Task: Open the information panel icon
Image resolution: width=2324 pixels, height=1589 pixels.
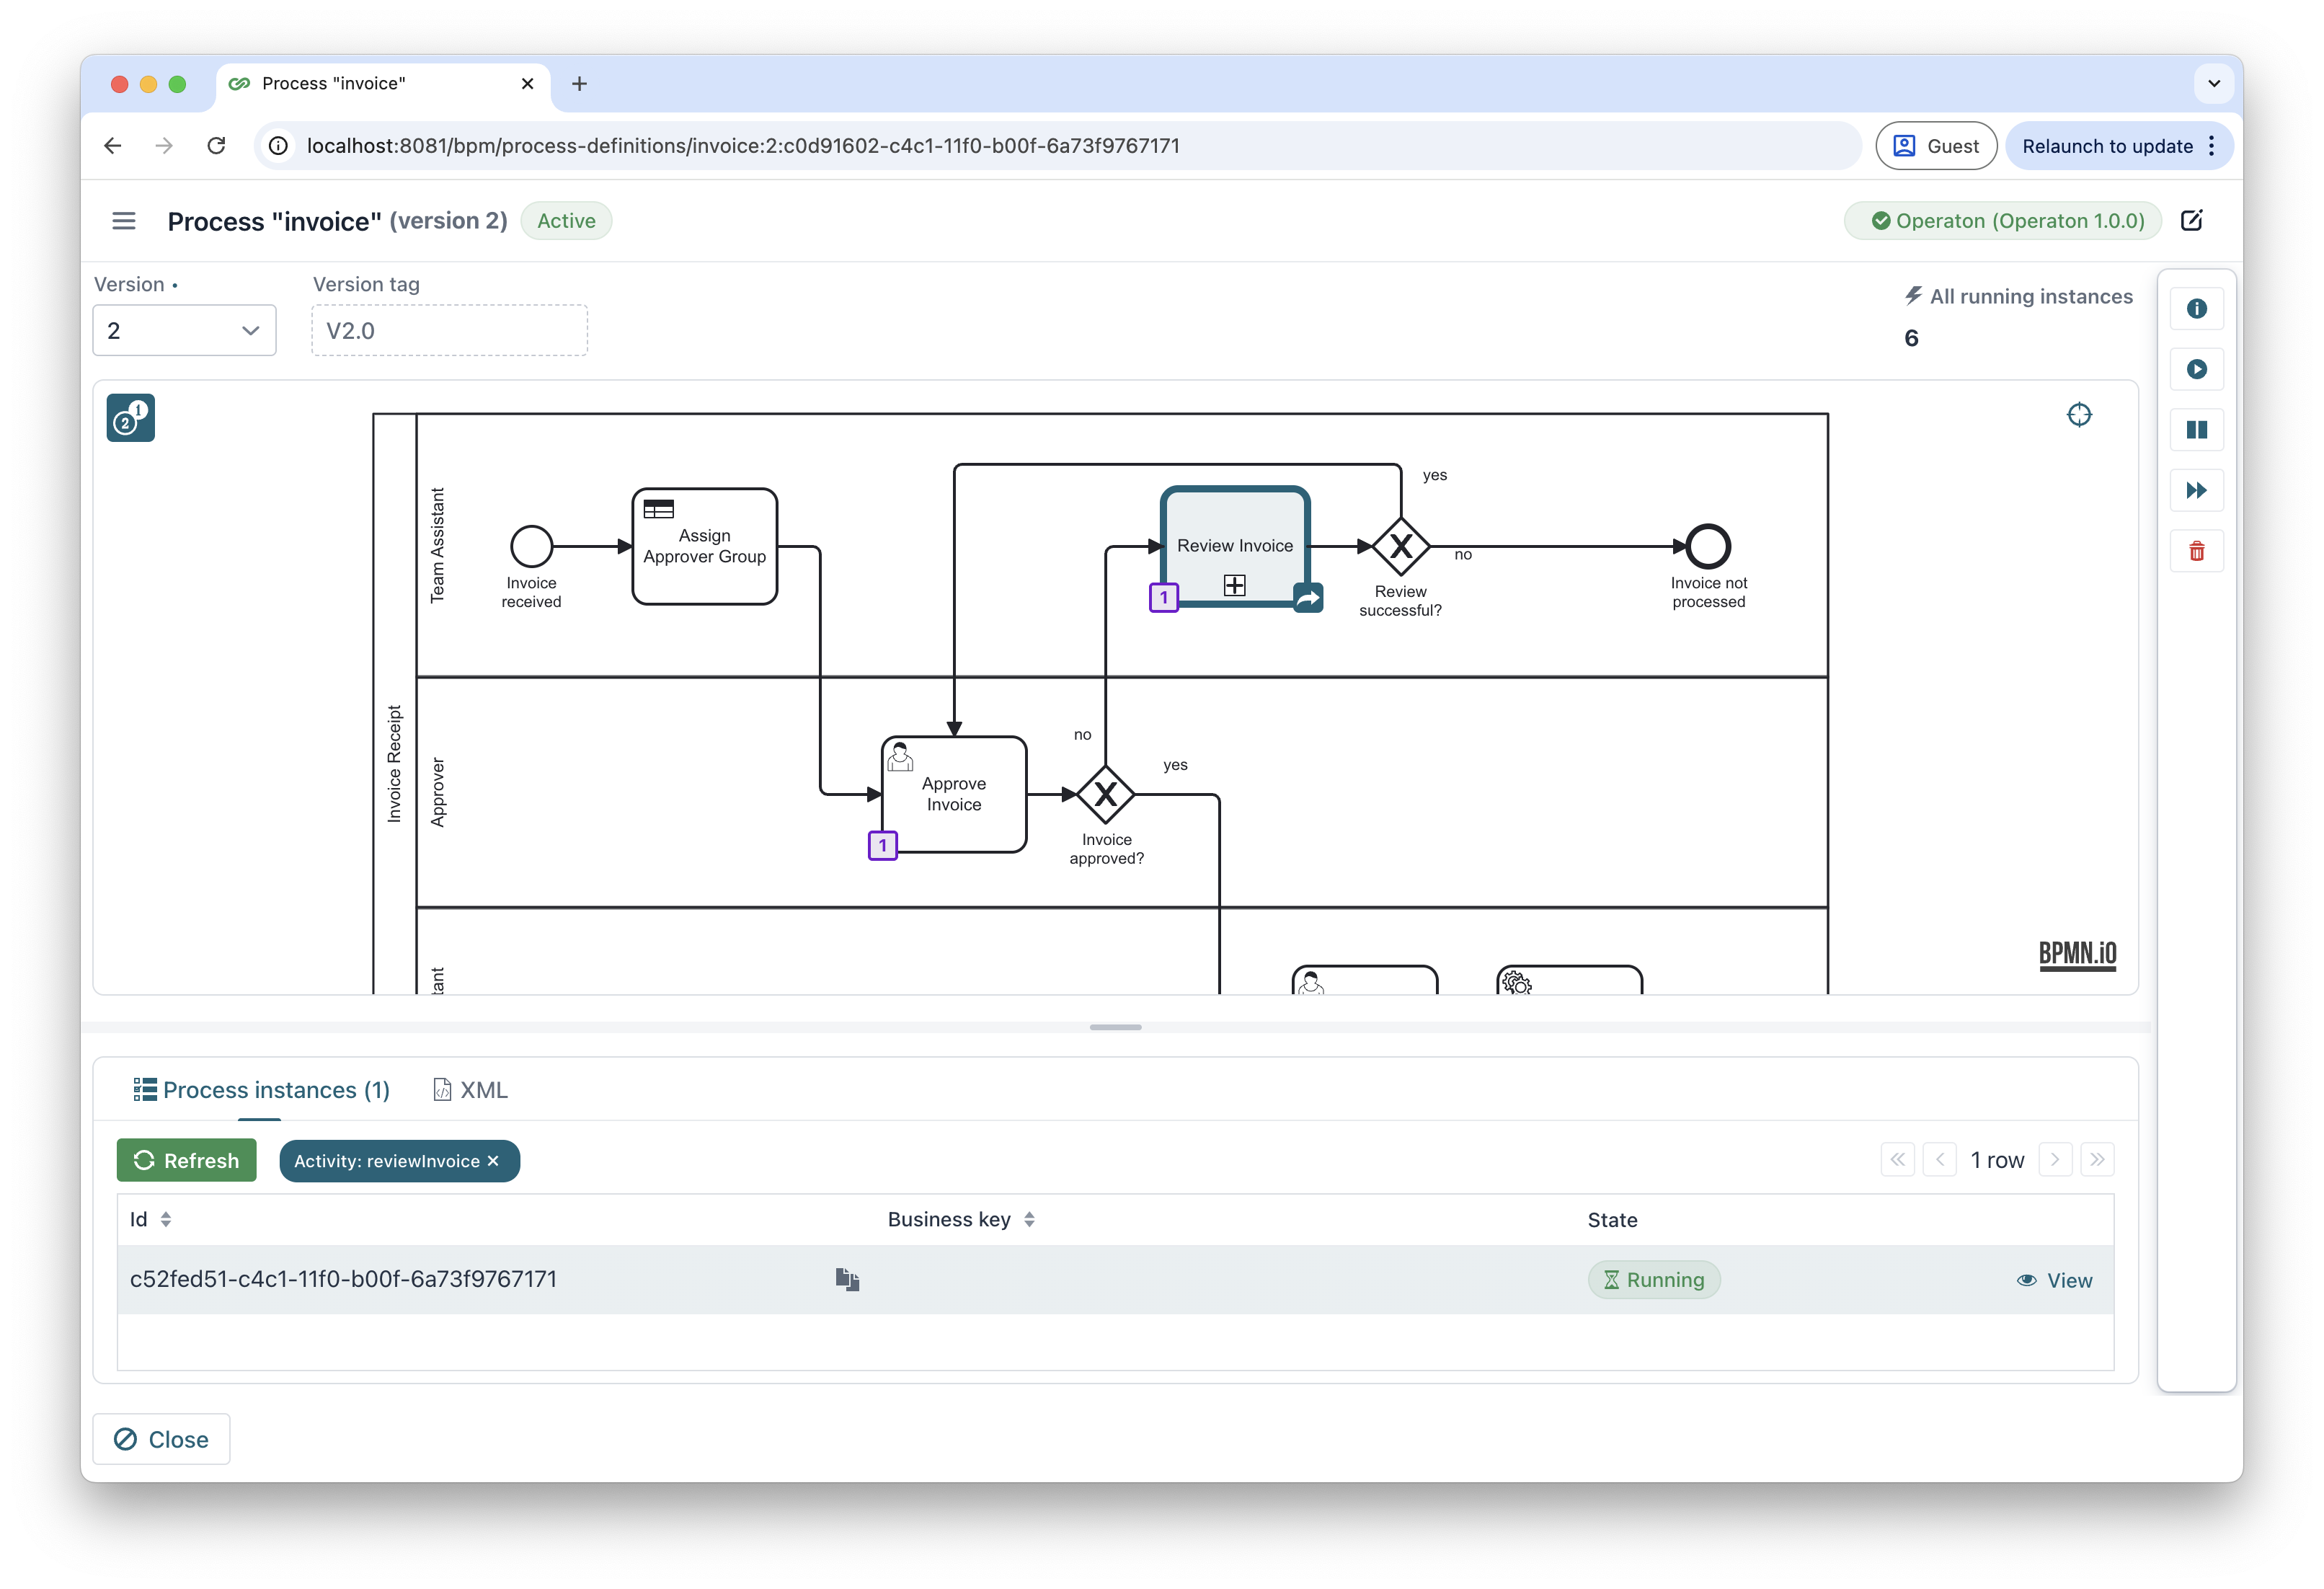Action: 2197,308
